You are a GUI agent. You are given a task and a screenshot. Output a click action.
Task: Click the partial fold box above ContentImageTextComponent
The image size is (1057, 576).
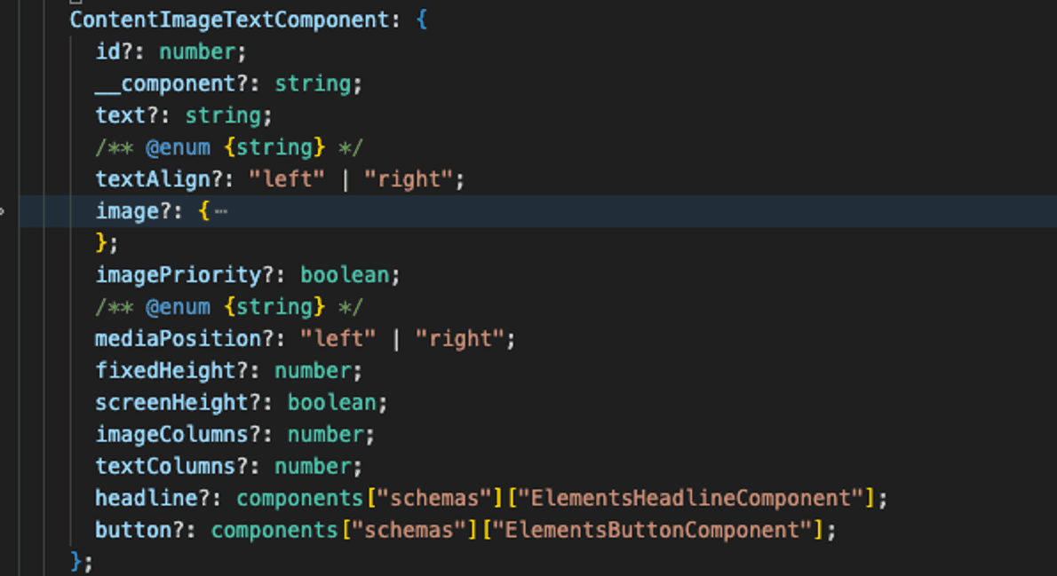coord(75,2)
